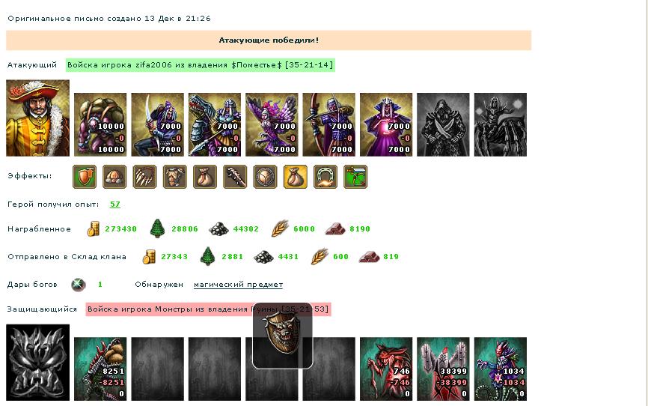Select the green bow and sword effect icon
The height and width of the screenshot is (406, 648).
[x=355, y=177]
